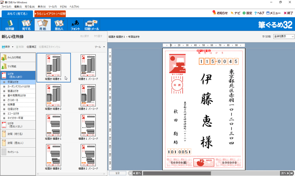Click the 印刷・メール print icon

[x=92, y=24]
